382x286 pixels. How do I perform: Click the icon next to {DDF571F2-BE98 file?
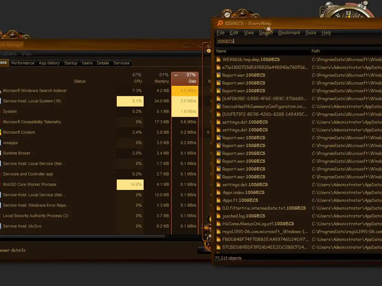[x=219, y=114]
